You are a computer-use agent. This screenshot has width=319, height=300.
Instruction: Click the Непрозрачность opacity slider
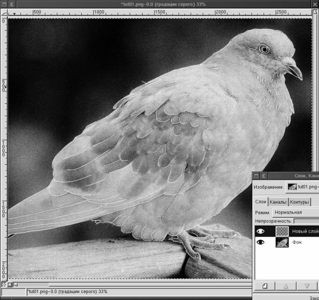tap(306, 221)
